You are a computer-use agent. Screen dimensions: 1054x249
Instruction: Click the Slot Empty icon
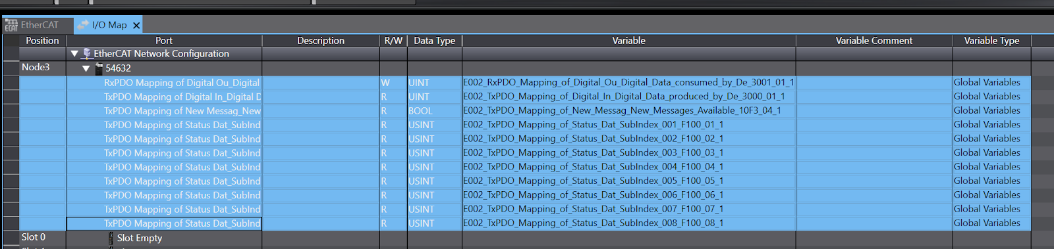[111, 238]
